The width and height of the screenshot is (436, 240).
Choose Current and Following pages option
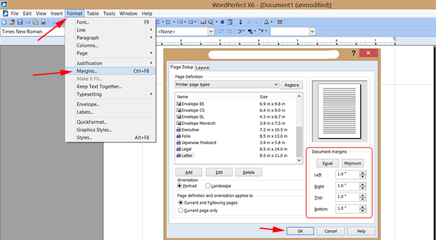[x=181, y=203]
